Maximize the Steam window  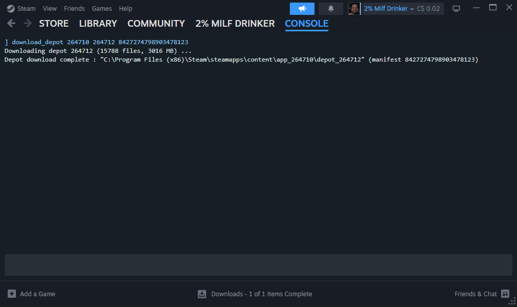(493, 8)
